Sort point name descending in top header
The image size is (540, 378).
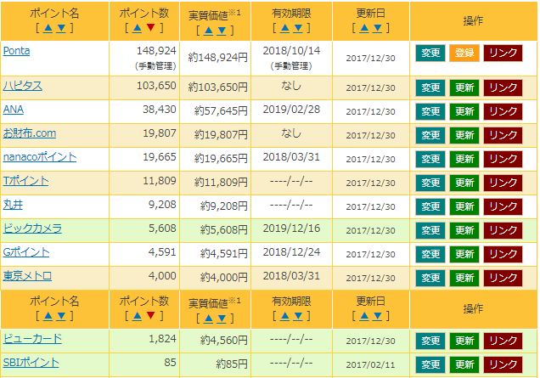coord(61,28)
